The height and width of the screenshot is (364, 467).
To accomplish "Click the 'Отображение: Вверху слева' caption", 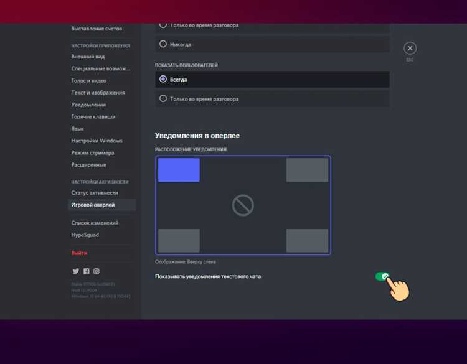I will (x=186, y=262).
